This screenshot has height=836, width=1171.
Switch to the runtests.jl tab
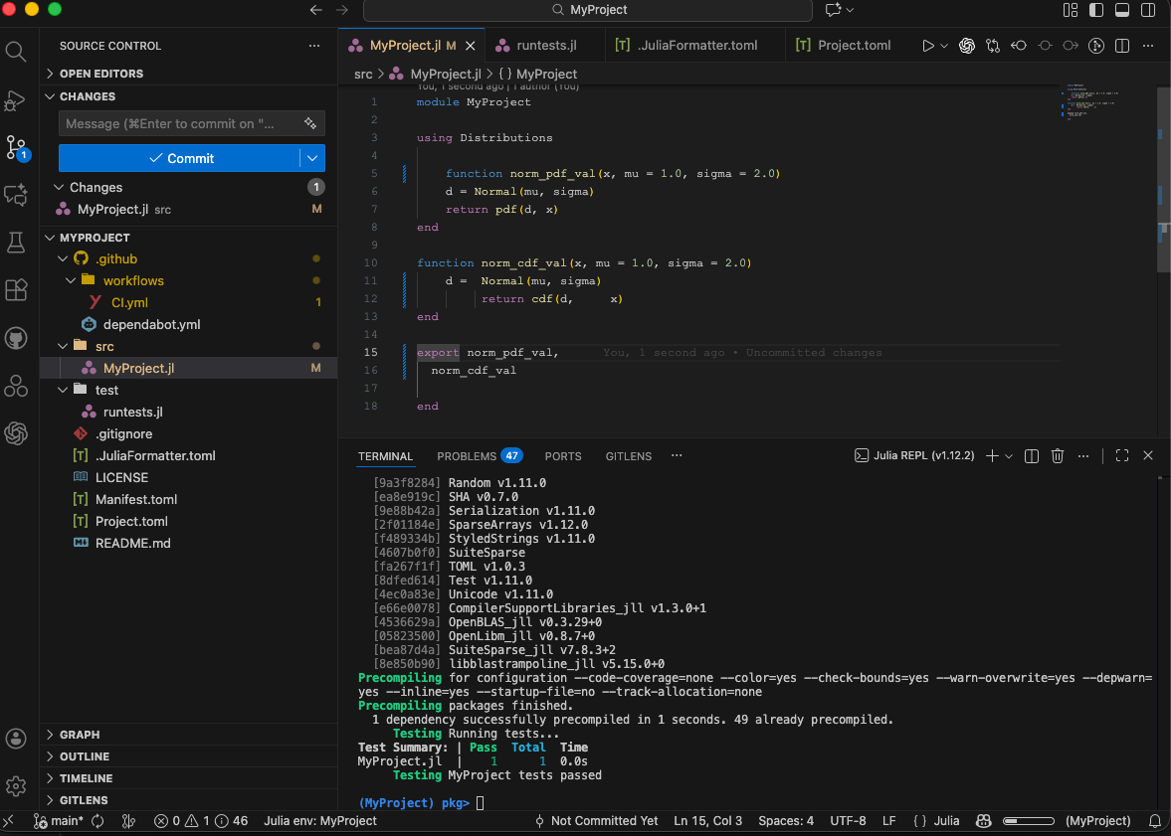pyautogui.click(x=545, y=46)
